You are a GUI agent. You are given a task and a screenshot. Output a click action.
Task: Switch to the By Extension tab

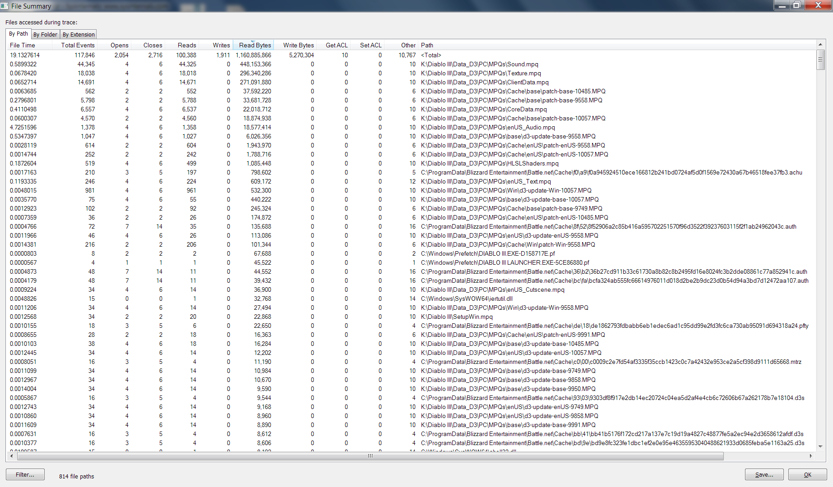[79, 34]
